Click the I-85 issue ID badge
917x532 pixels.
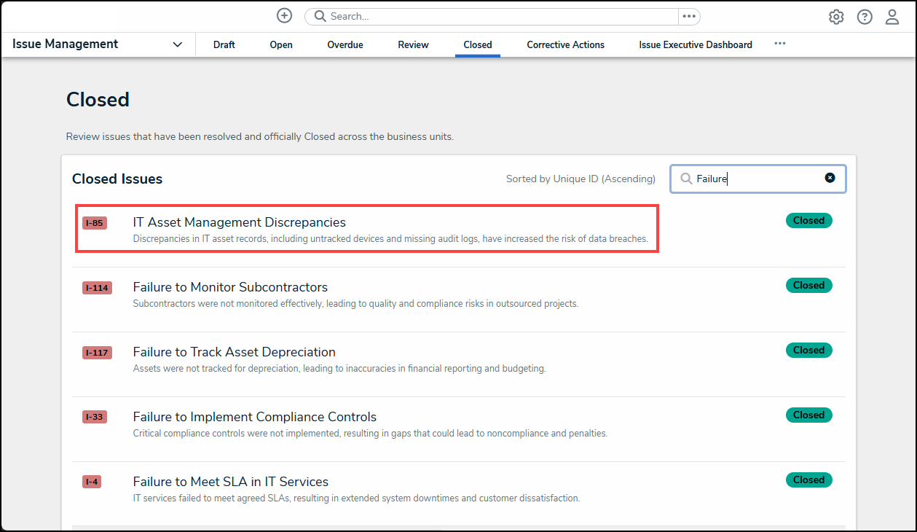click(95, 223)
